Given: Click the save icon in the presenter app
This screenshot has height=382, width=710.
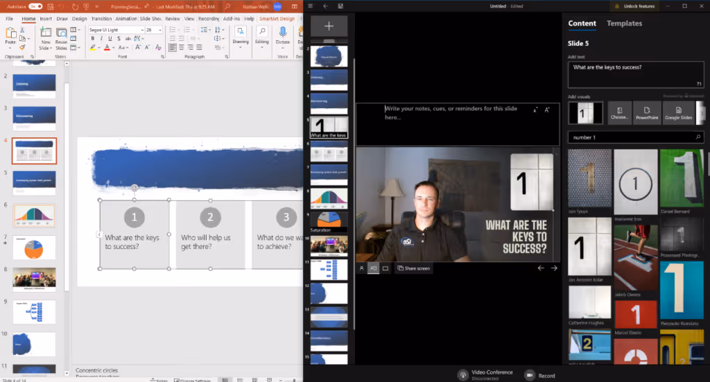Looking at the screenshot, I should pyautogui.click(x=340, y=6).
